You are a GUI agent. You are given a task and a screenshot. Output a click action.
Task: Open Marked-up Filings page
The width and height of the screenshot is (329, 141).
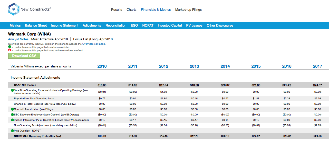[x=188, y=10]
